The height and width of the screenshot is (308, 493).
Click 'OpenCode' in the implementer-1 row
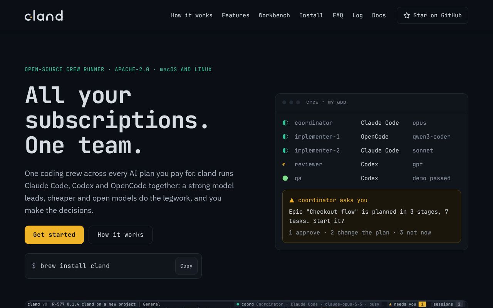click(375, 137)
